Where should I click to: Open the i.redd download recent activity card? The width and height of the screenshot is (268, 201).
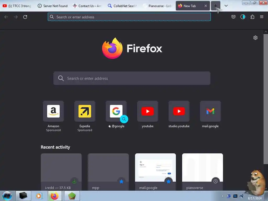pos(61,172)
